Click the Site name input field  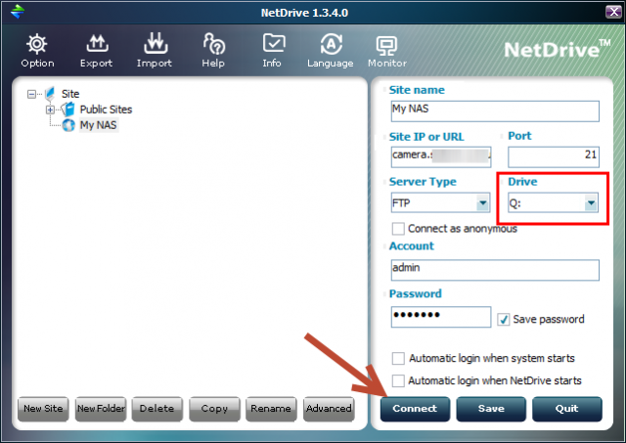coord(495,111)
